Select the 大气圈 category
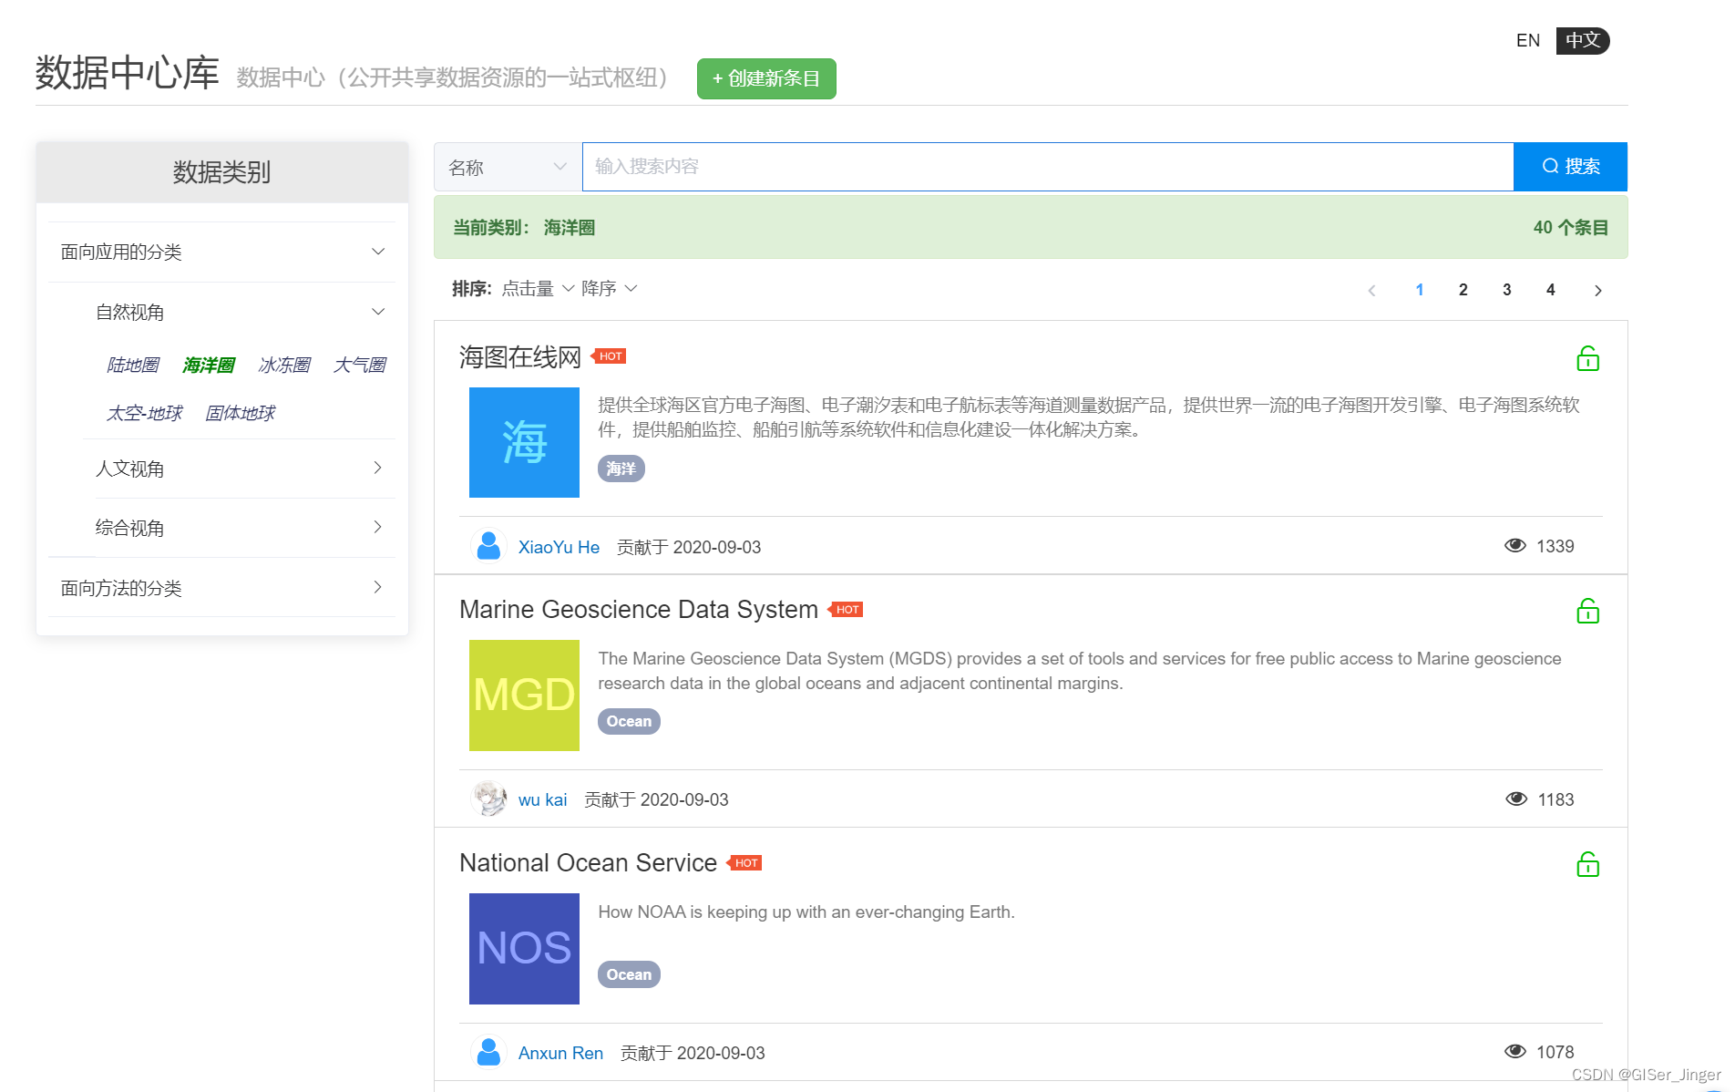Viewport: 1735px width, 1092px height. pyautogui.click(x=360, y=366)
